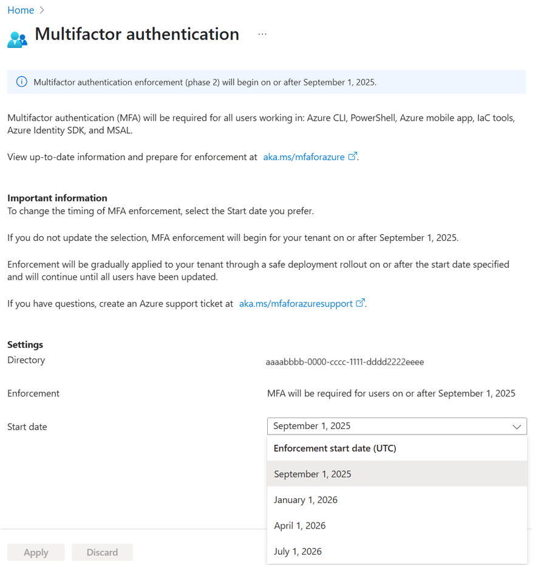This screenshot has width=538, height=565.
Task: Open the aka.ms/mfaforazuresupport link
Action: pos(297,303)
